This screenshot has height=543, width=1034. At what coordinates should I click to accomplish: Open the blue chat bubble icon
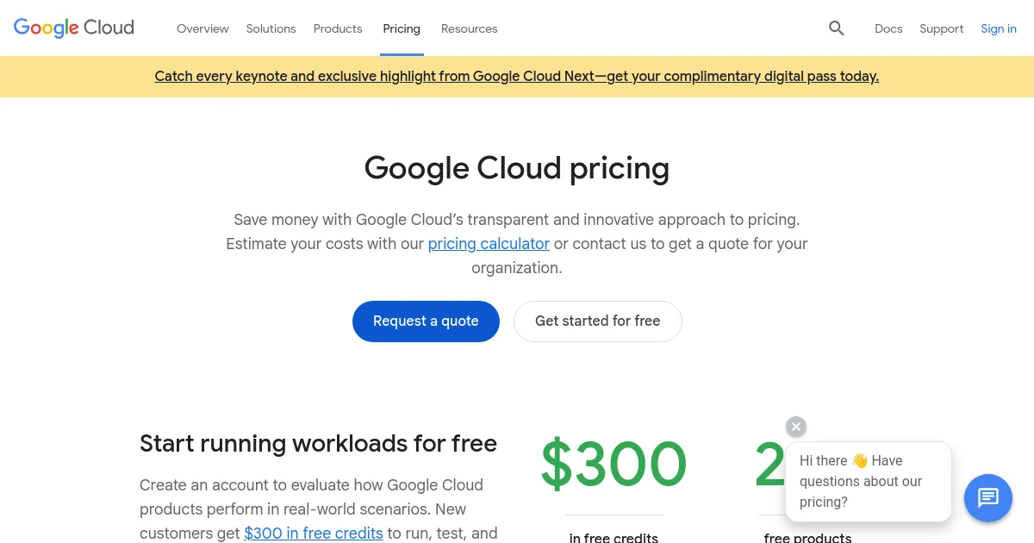tap(987, 497)
